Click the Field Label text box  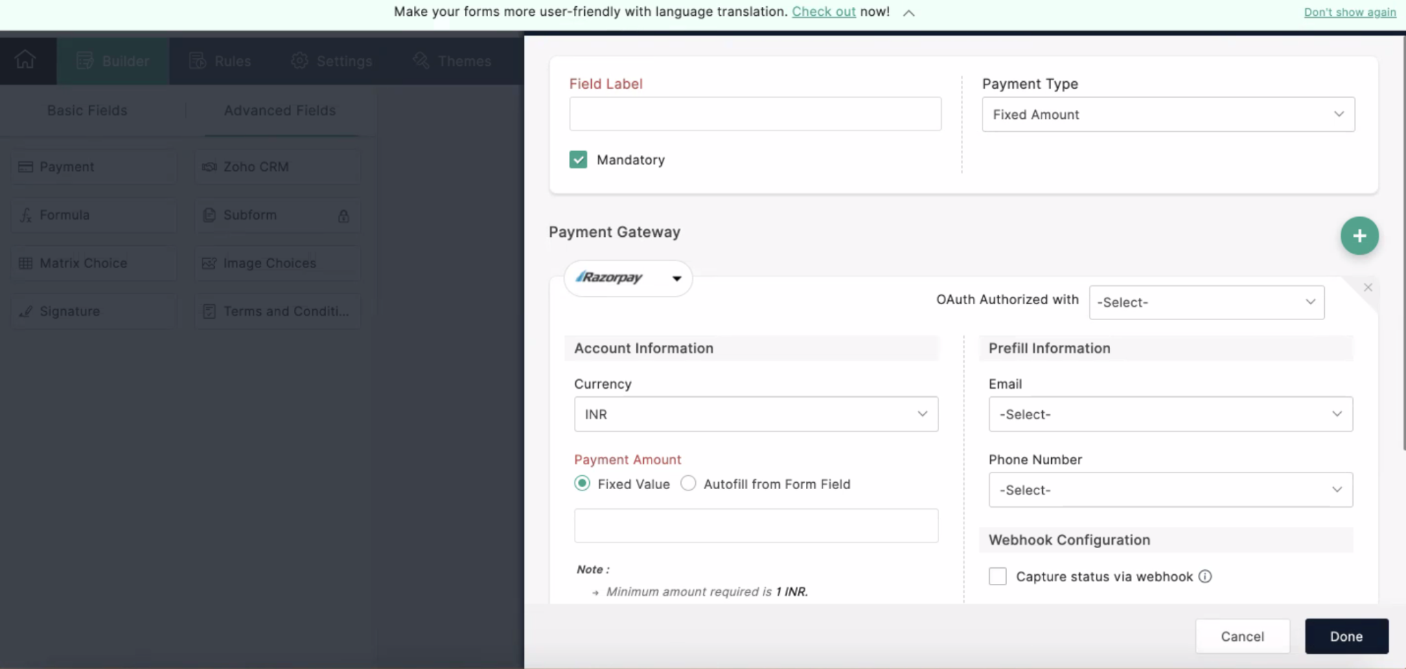tap(754, 114)
